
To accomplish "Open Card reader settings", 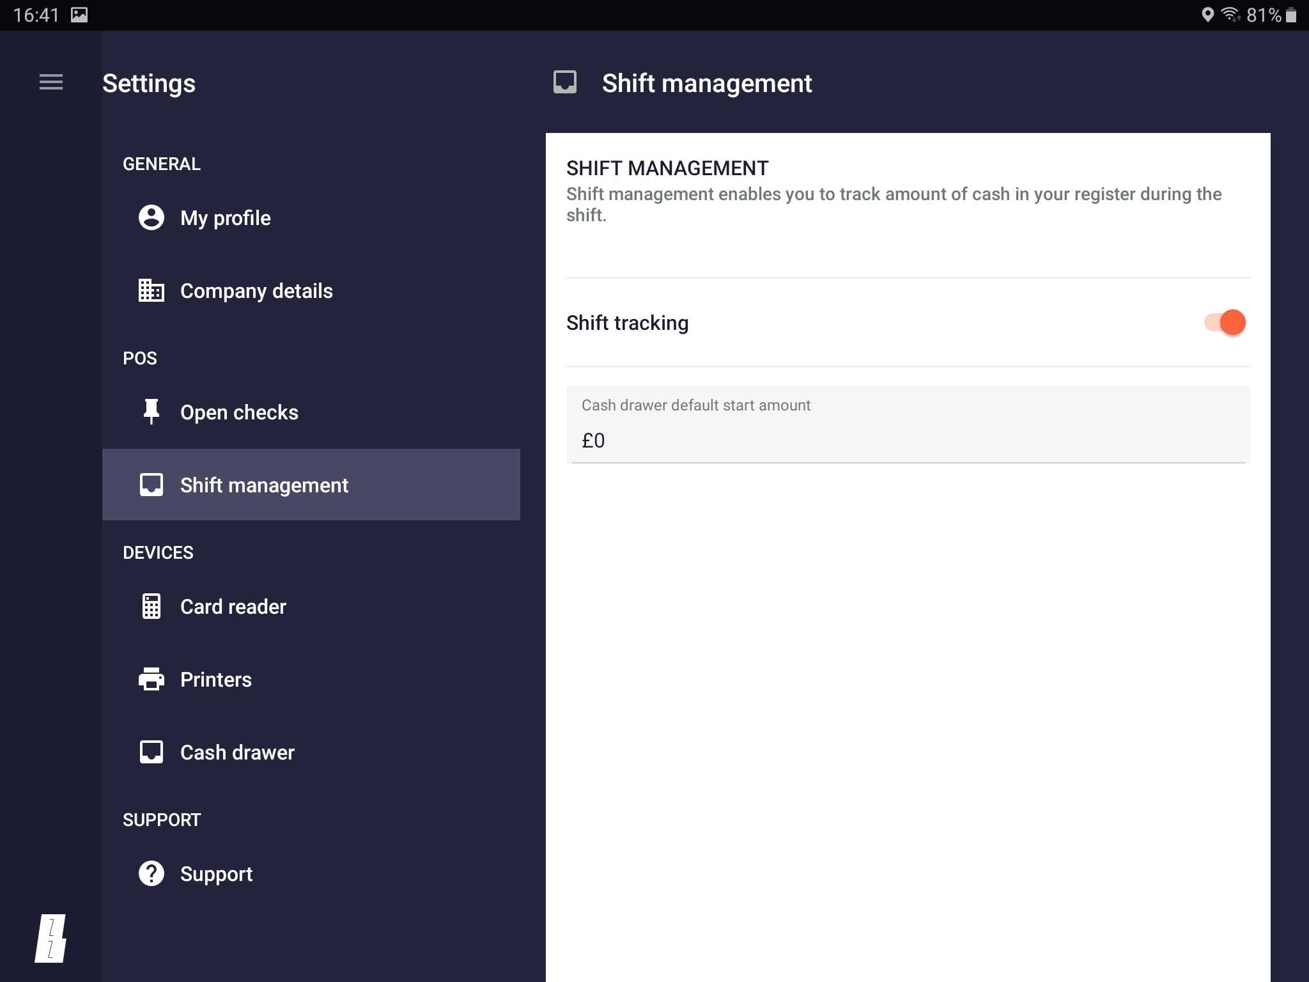I will (x=311, y=607).
